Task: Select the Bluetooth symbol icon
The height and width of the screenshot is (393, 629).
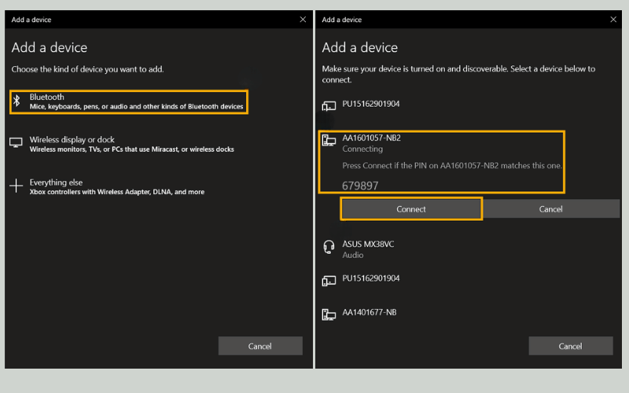Action: pos(17,101)
